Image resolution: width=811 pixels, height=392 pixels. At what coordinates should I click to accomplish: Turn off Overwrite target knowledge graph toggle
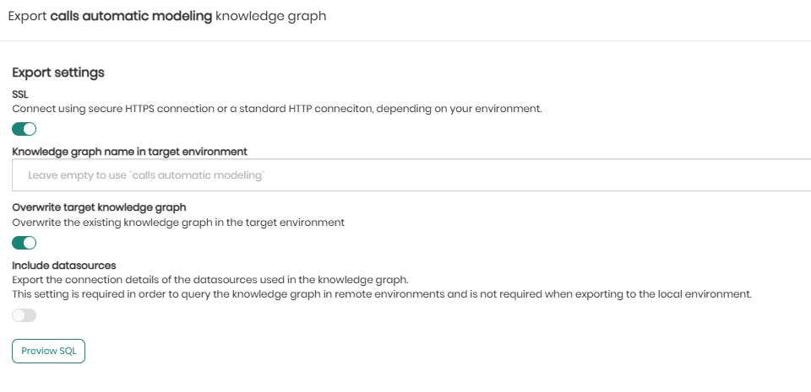(x=24, y=243)
